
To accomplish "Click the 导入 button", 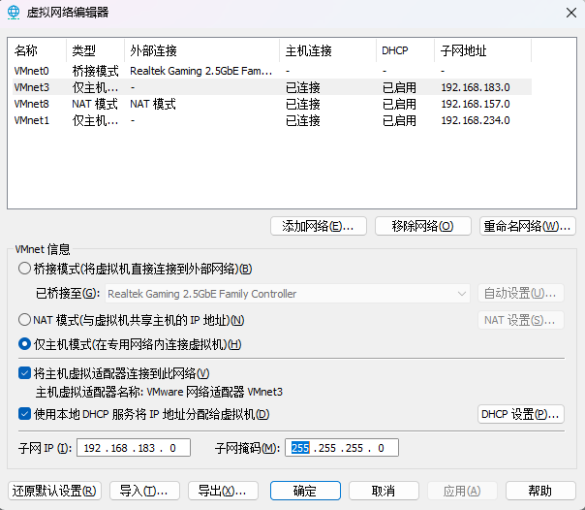I will (144, 491).
